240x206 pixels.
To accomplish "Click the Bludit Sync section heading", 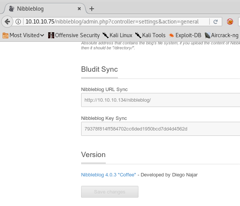I will tap(99, 69).
